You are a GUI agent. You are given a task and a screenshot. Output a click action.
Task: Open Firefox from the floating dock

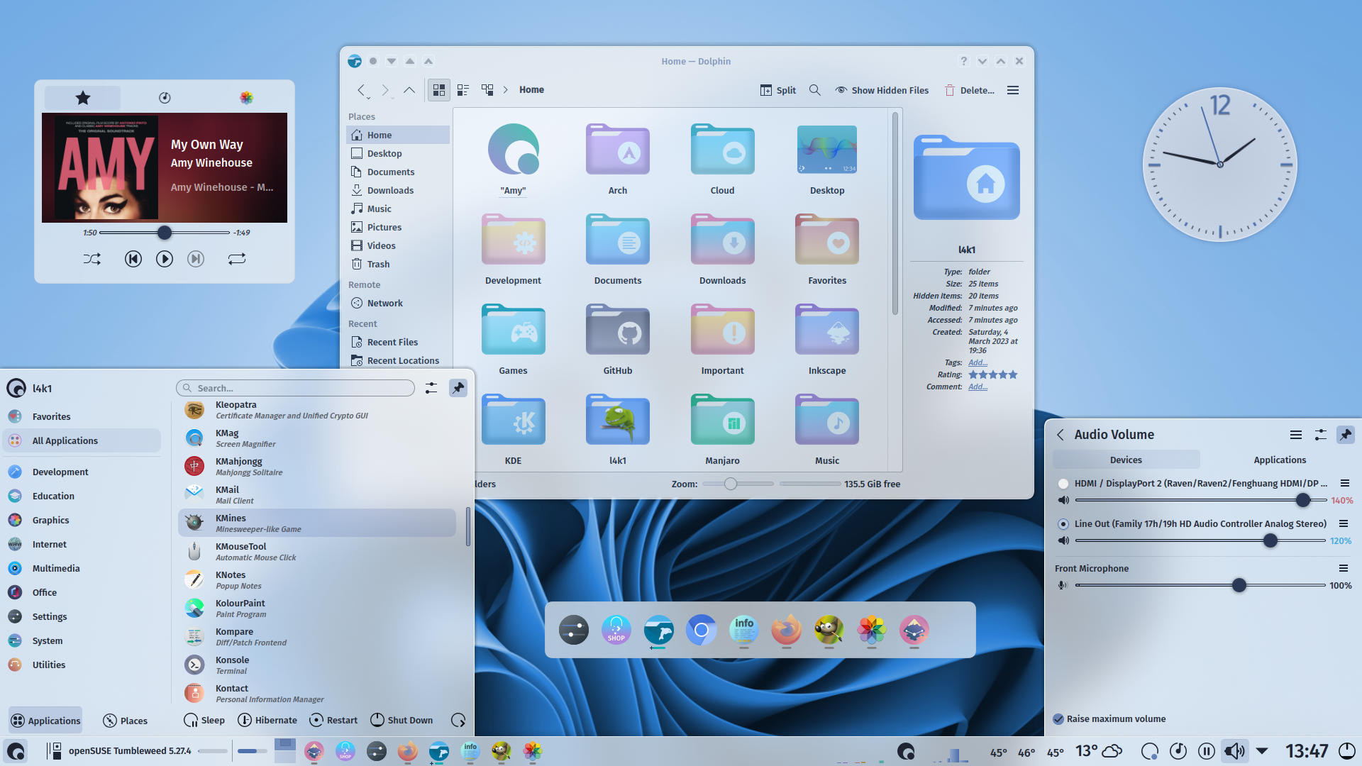click(786, 630)
